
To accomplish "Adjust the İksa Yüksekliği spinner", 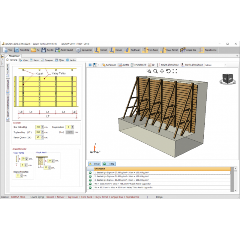I will coord(42,127).
